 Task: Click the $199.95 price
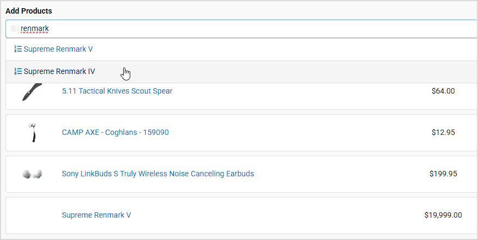click(x=443, y=174)
